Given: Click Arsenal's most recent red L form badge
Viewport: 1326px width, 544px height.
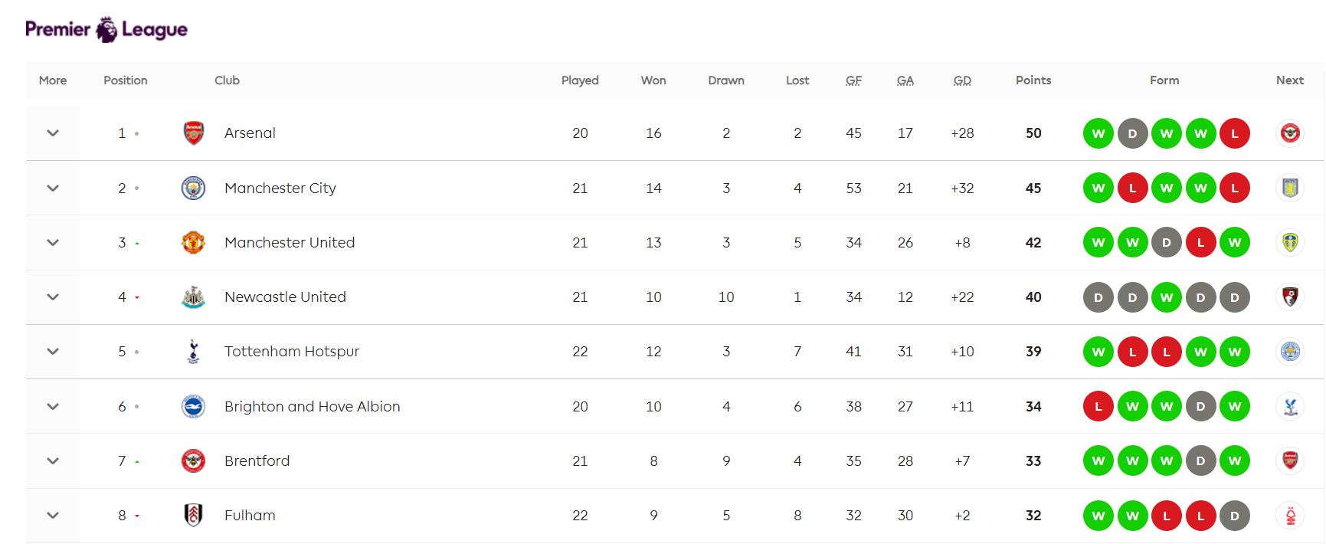Looking at the screenshot, I should [1235, 133].
